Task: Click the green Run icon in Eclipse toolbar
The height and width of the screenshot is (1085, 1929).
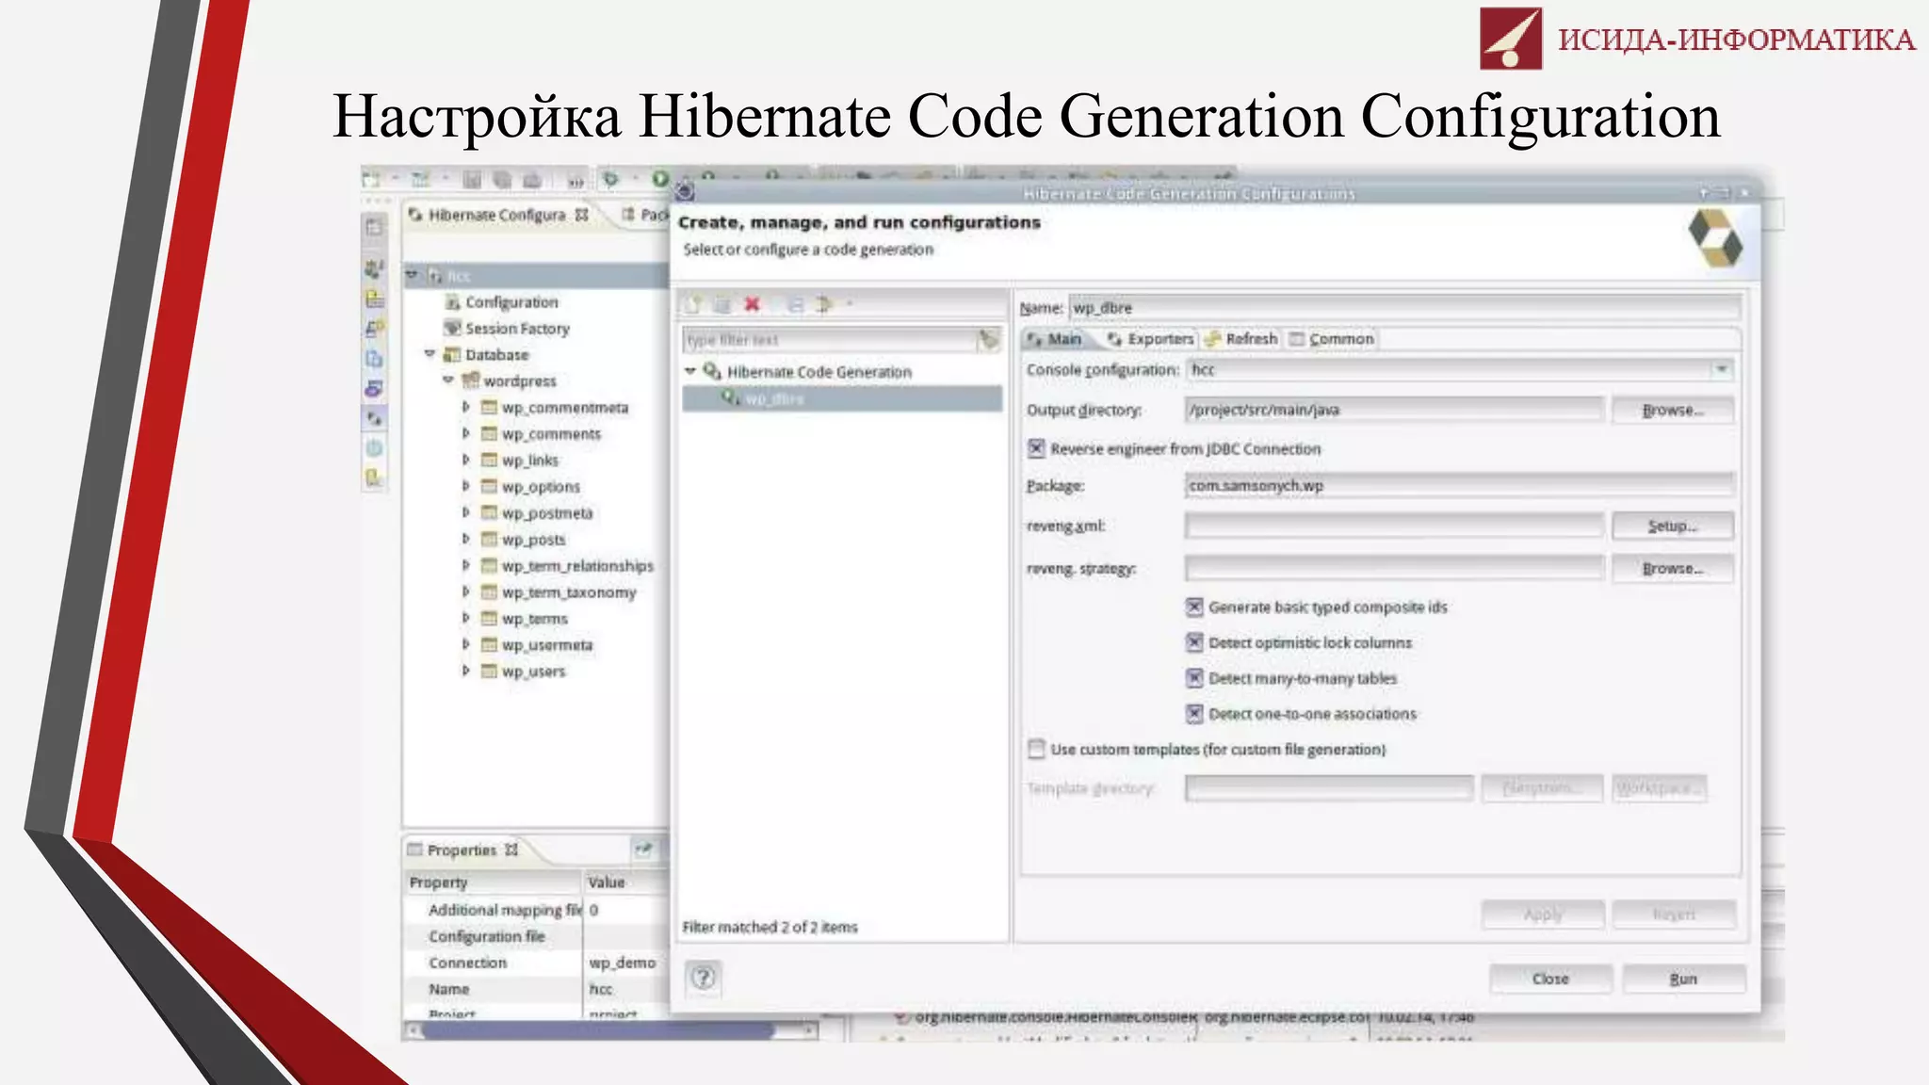Action: tap(660, 178)
